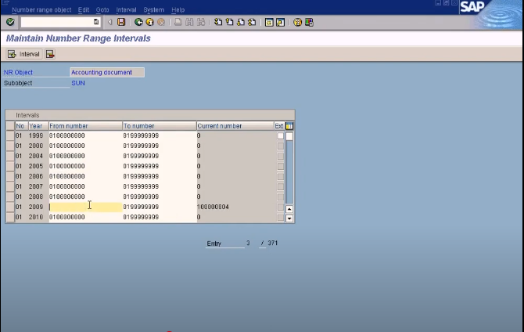Tick Ext checkbox for year 2006
524x332 pixels.
tap(281, 176)
